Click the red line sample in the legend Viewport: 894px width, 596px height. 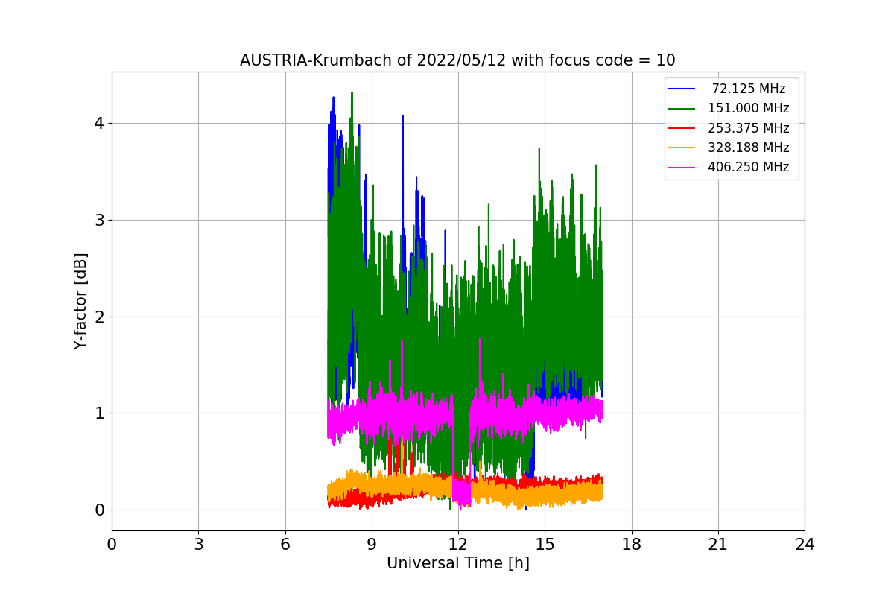pyautogui.click(x=682, y=128)
